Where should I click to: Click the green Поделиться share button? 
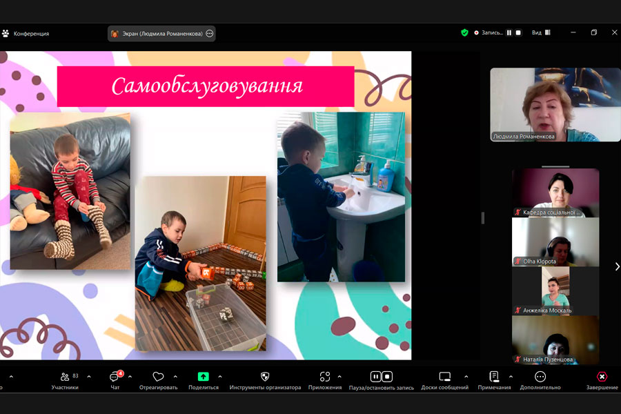pos(203,376)
